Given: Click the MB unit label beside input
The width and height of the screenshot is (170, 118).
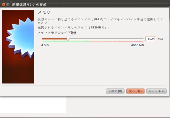Looking at the screenshot, I should coord(160,39).
